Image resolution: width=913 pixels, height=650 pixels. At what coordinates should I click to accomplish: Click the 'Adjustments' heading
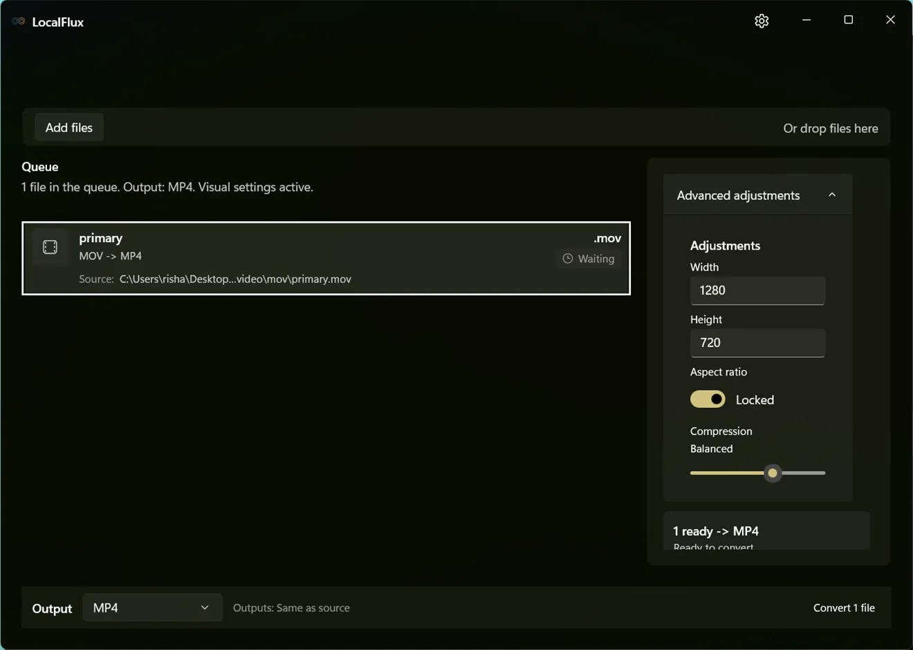tap(725, 245)
